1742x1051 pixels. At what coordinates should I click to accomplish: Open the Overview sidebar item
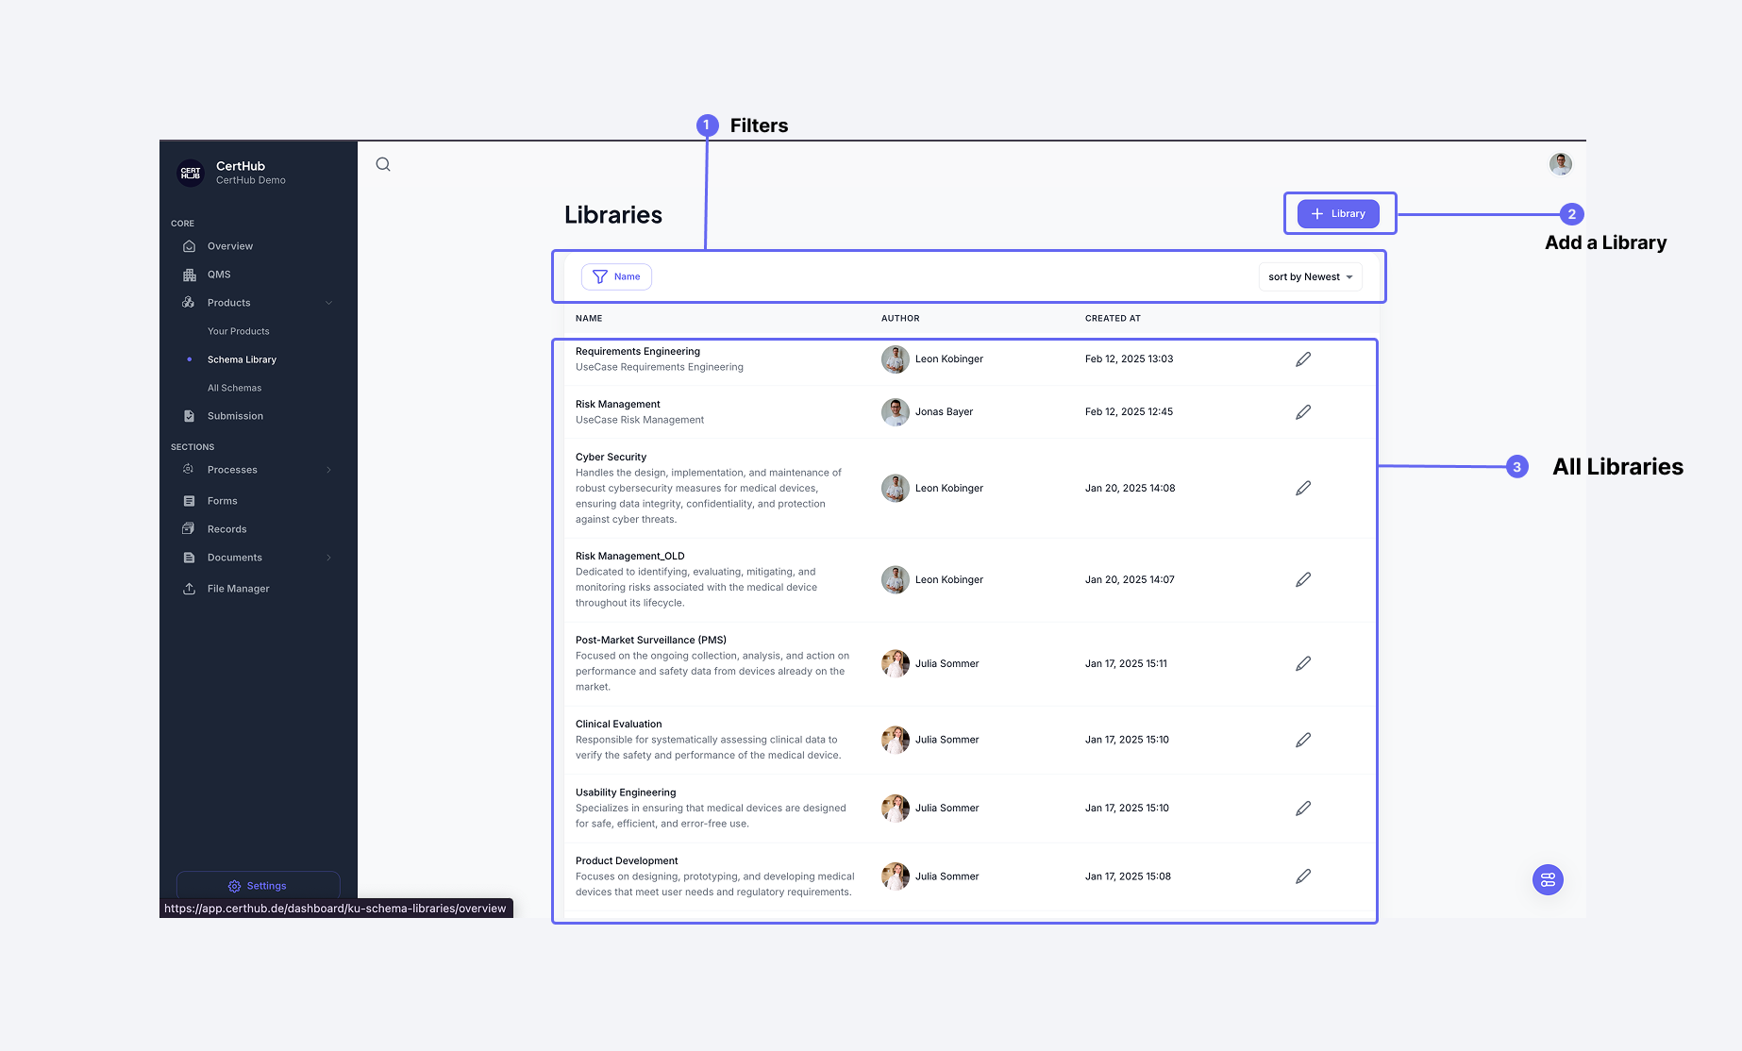tap(230, 246)
